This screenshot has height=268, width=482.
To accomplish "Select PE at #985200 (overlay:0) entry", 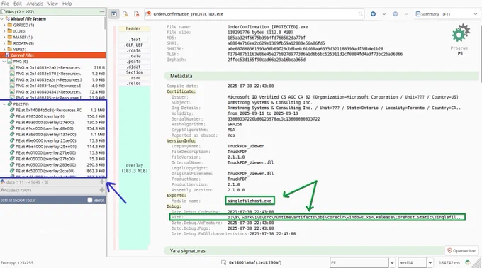I will tap(57, 116).
